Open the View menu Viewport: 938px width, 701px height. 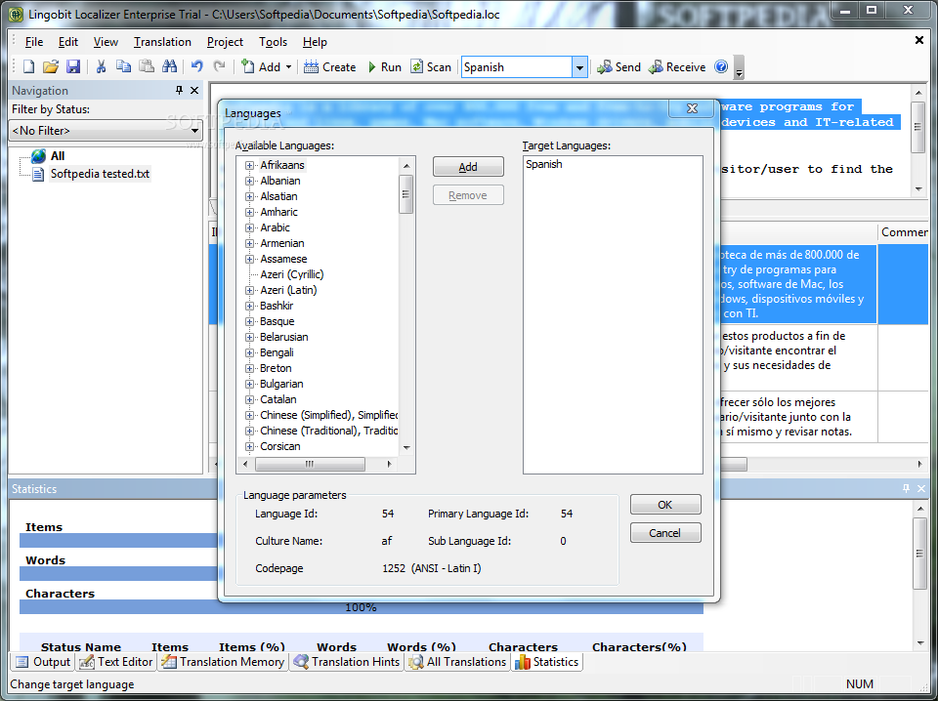click(x=106, y=42)
